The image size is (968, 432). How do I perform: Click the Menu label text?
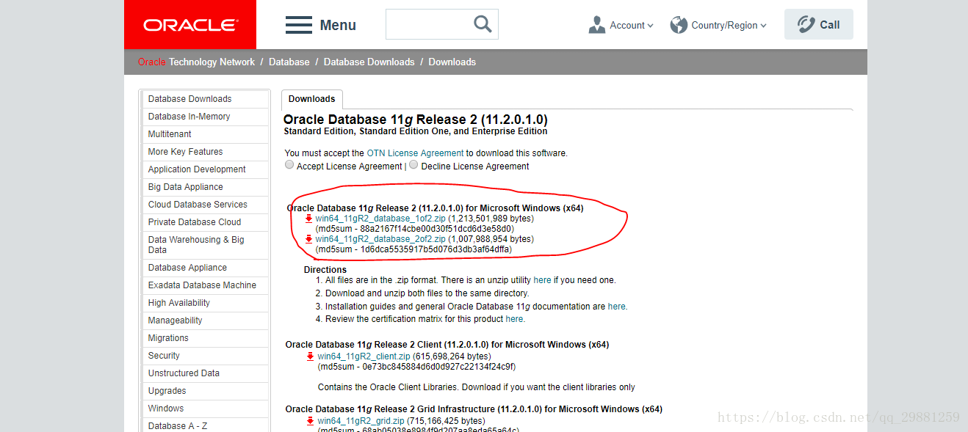[338, 25]
